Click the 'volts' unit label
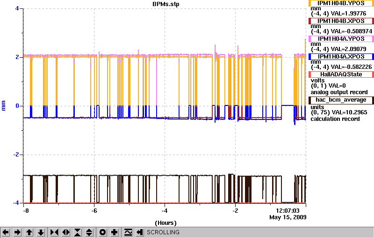The width and height of the screenshot is (374, 238). pos(318,81)
